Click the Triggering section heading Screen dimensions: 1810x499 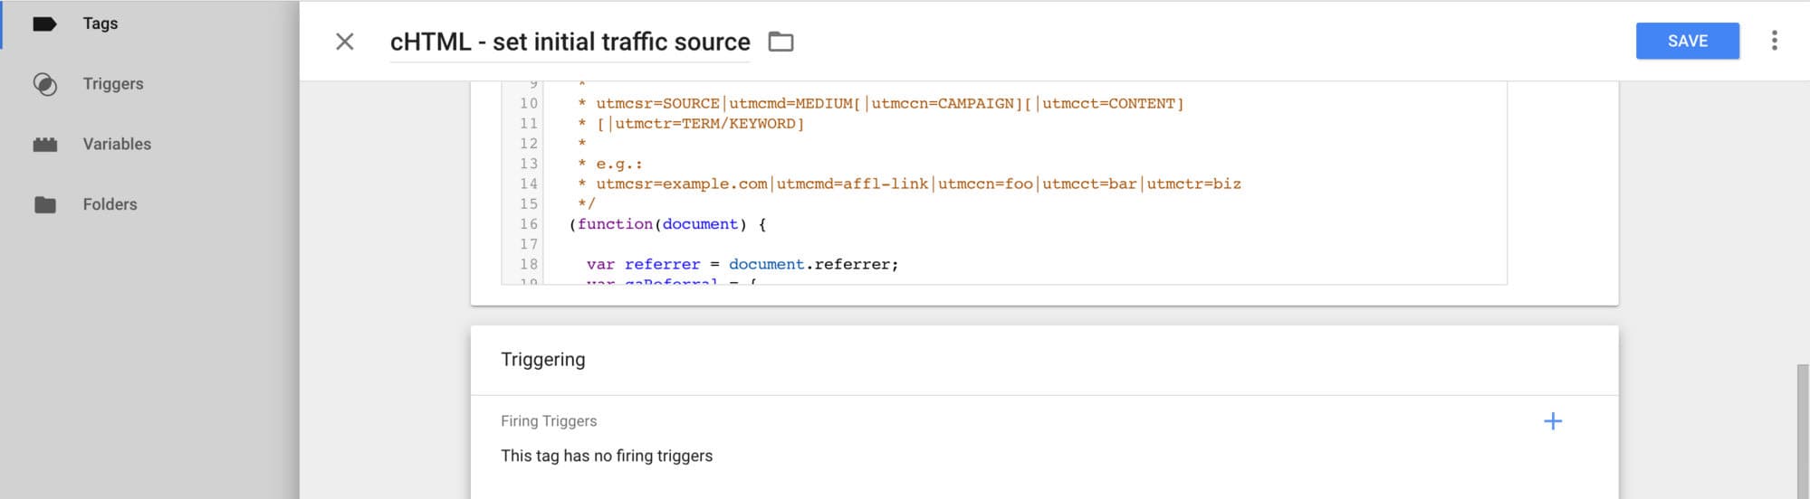click(x=542, y=360)
